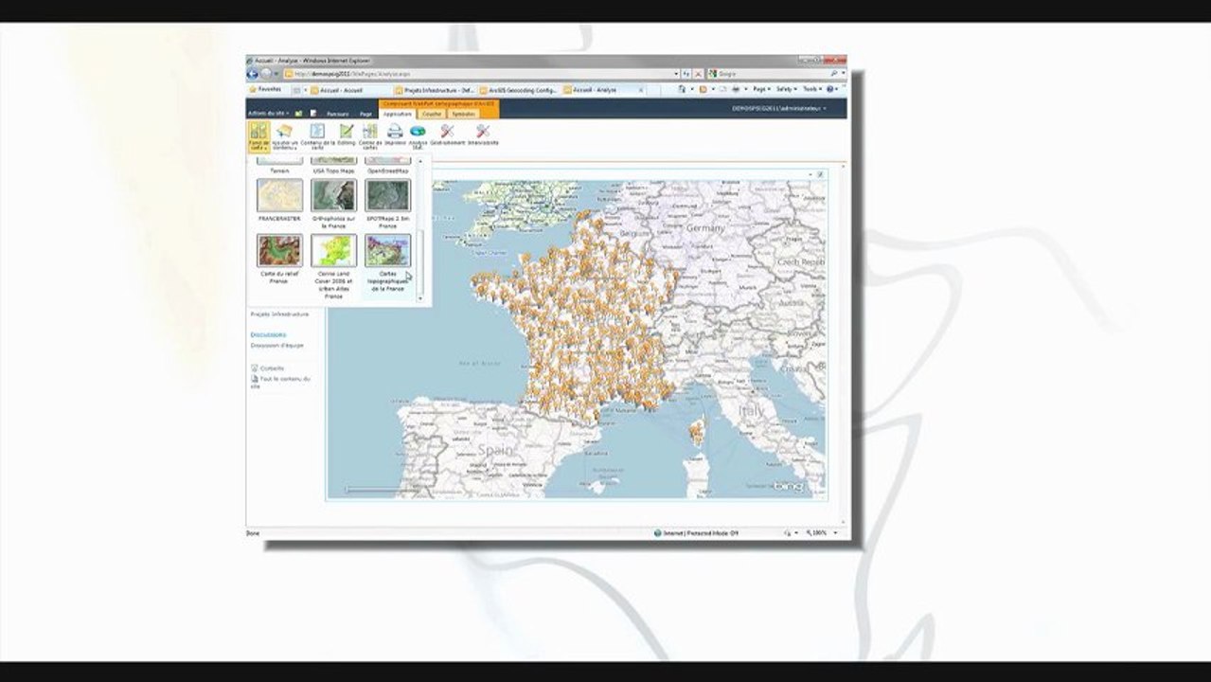Open the Page ribbon tab

tap(365, 114)
